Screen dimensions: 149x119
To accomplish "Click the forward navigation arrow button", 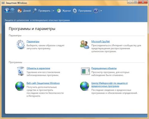I will click(x=12, y=11).
